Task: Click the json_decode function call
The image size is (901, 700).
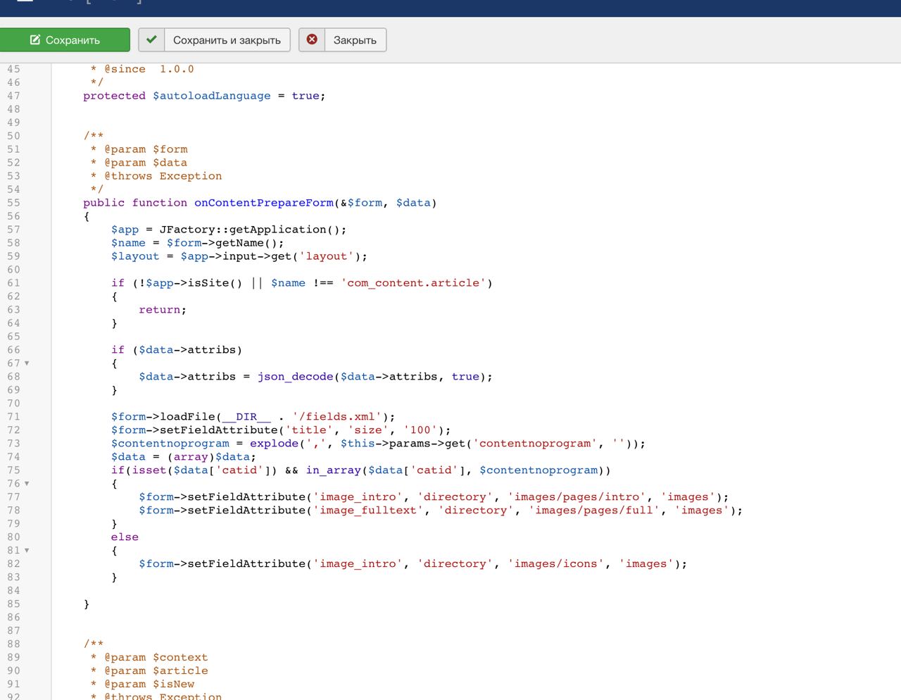Action: click(x=295, y=377)
